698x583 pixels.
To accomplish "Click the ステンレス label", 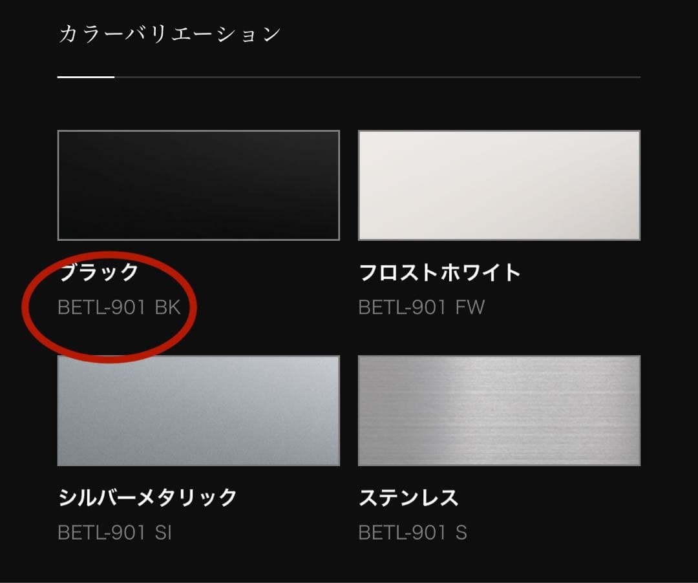I will pyautogui.click(x=408, y=497).
